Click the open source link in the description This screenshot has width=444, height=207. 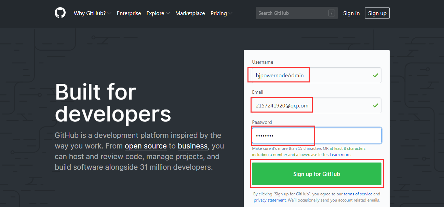click(146, 146)
